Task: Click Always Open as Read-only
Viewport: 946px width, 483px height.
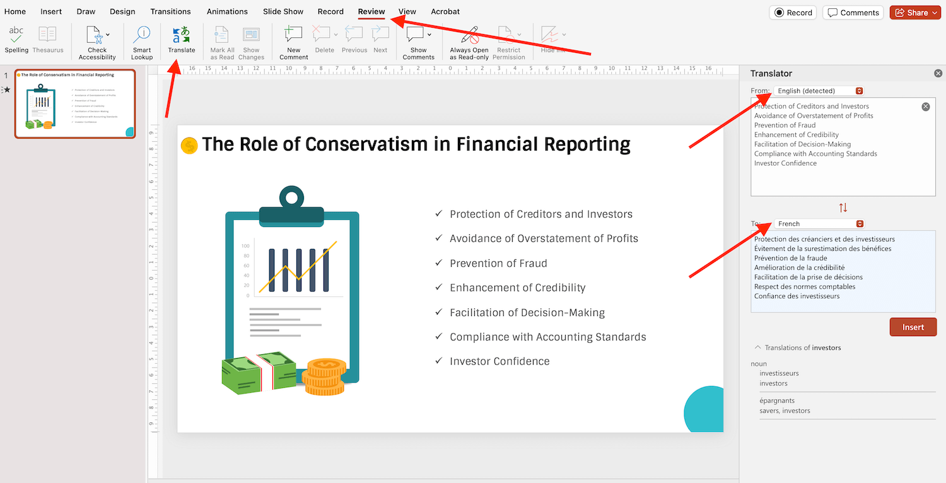Action: 469,42
